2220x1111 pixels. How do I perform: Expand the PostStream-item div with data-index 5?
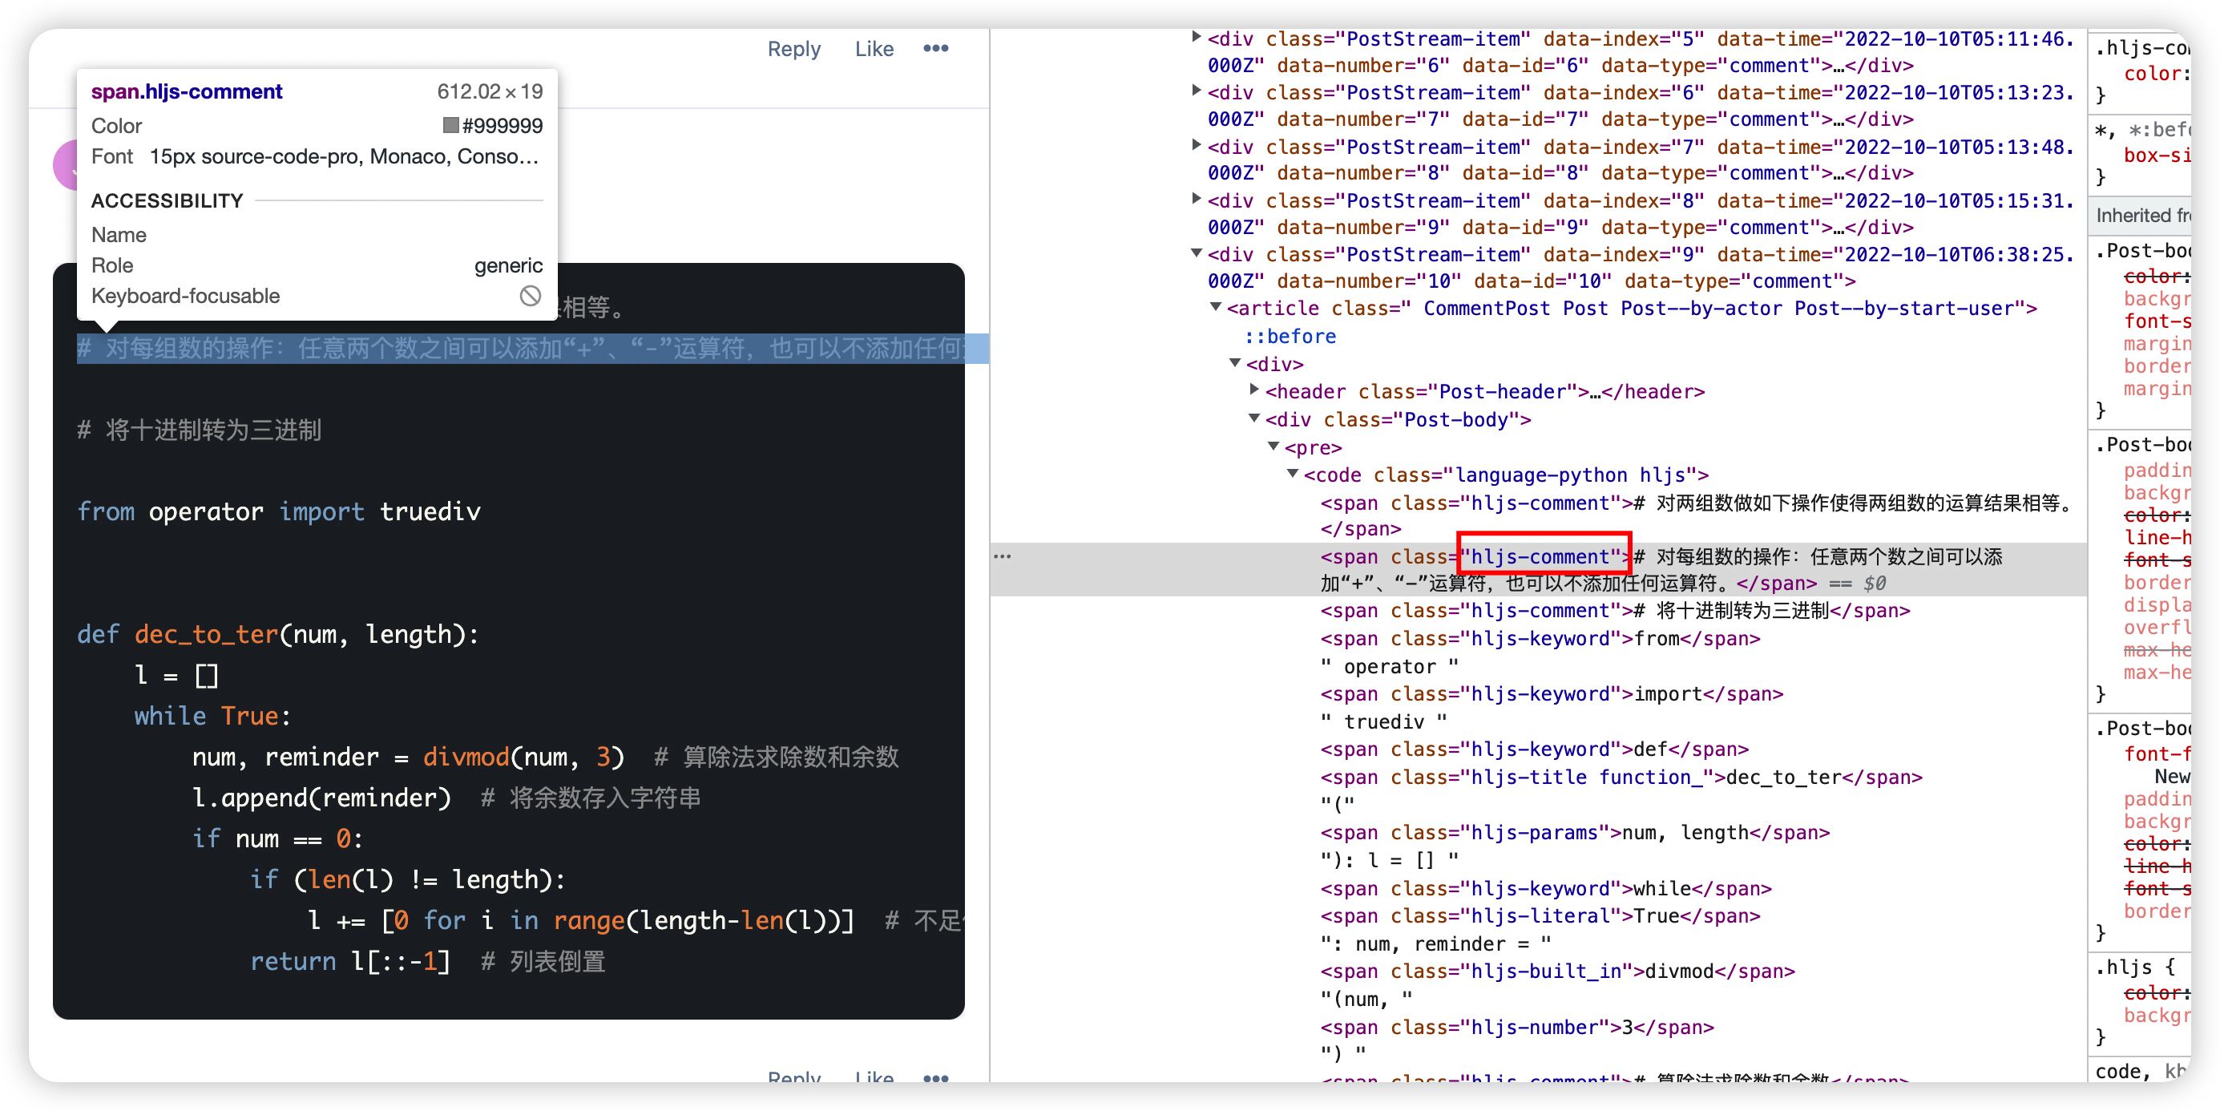coord(1197,37)
